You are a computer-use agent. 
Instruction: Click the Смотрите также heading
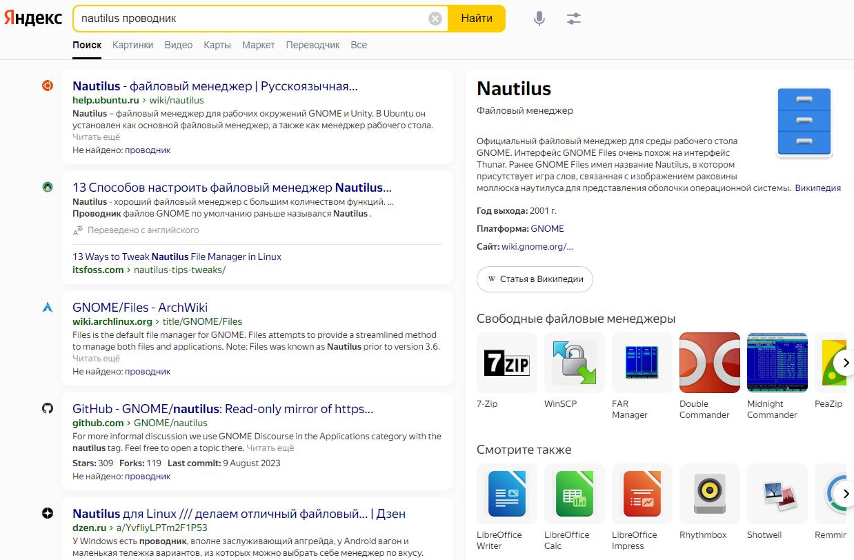pos(524,450)
